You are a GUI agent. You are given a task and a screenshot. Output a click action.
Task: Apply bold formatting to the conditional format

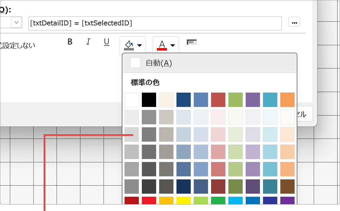click(x=70, y=42)
